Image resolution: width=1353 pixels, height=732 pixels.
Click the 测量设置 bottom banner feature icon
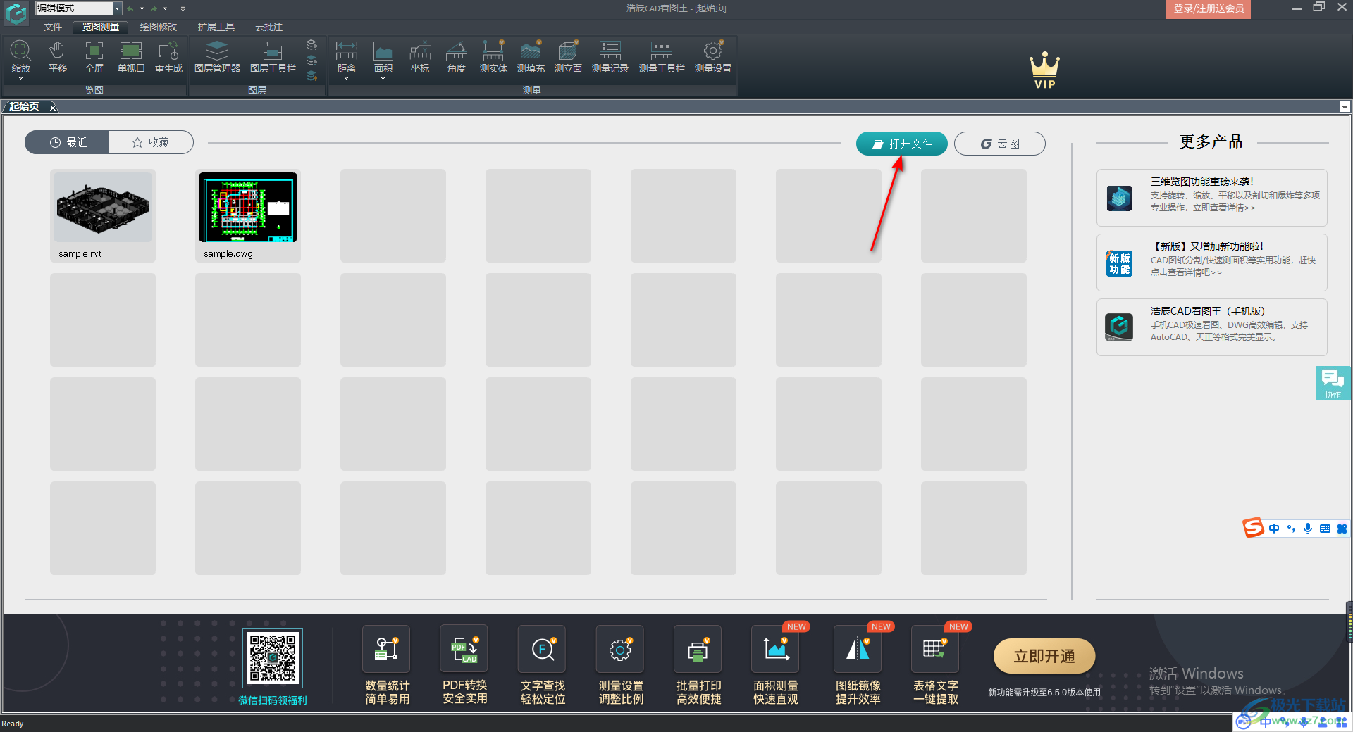[620, 649]
